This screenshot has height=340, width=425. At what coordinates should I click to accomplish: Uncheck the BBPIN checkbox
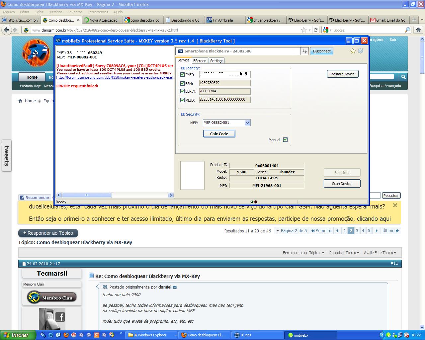[x=182, y=91]
